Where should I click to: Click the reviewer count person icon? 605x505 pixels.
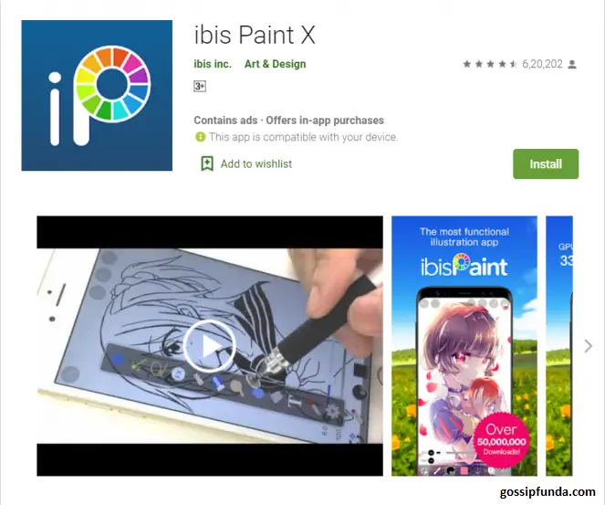click(572, 65)
